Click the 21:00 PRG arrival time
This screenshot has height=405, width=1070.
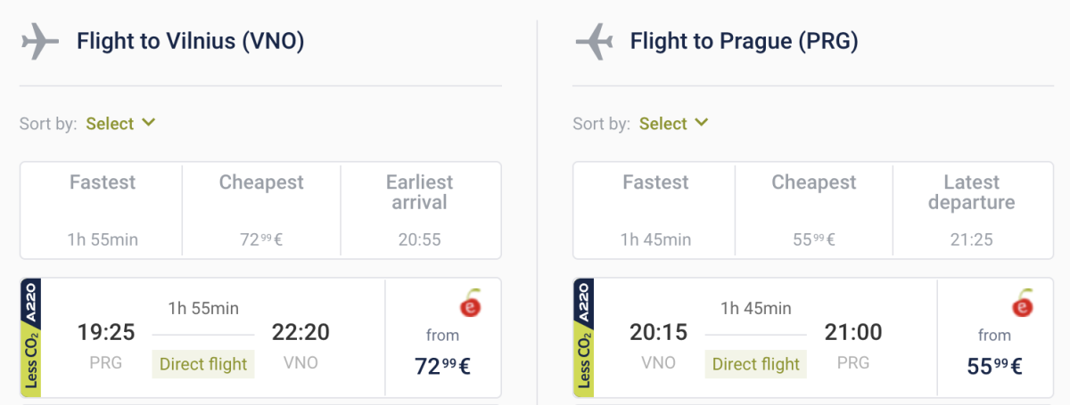coord(853,333)
